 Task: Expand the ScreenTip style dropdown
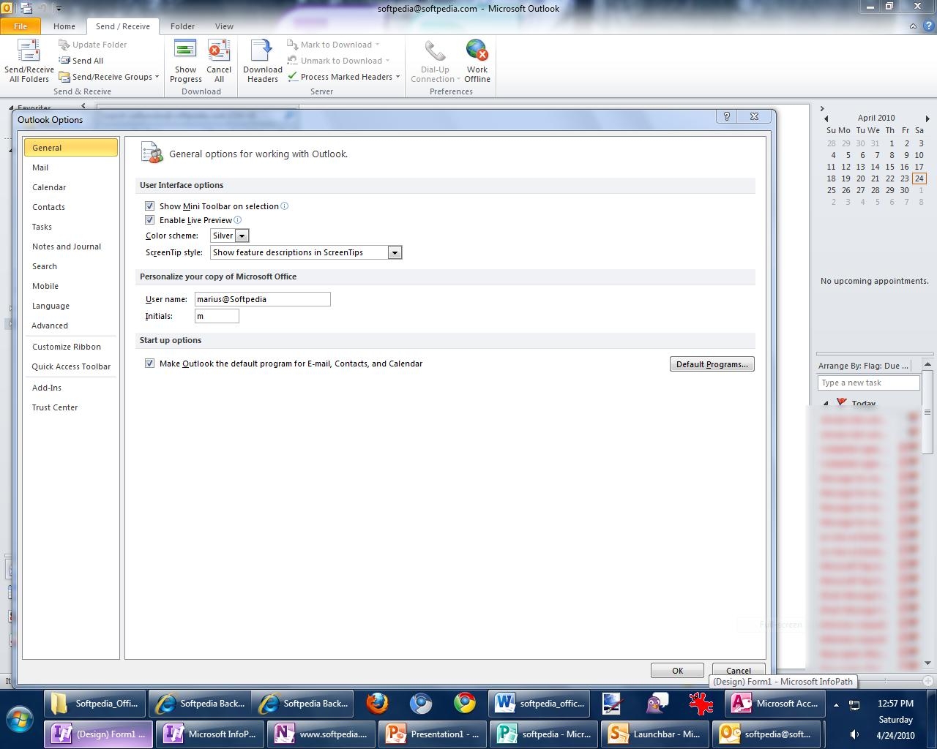pyautogui.click(x=395, y=252)
